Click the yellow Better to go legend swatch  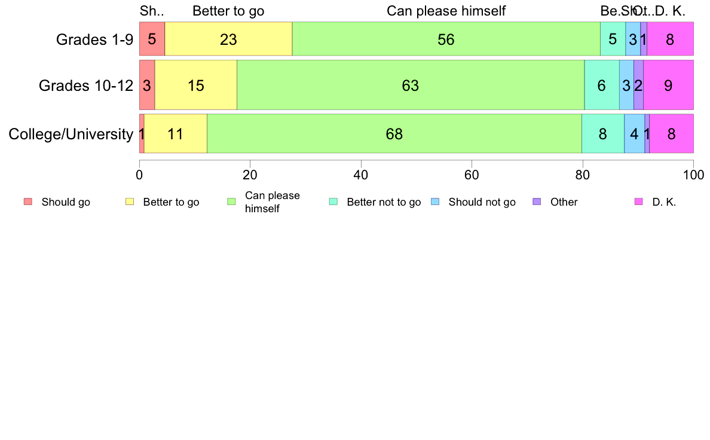[x=130, y=201]
